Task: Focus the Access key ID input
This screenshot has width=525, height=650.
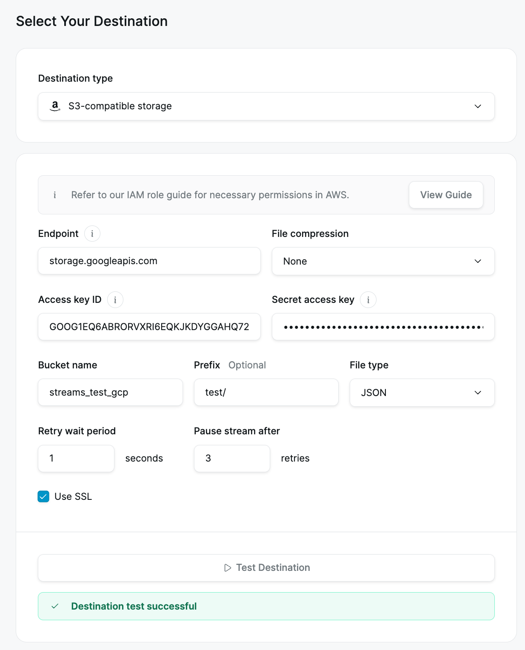Action: pyautogui.click(x=149, y=327)
